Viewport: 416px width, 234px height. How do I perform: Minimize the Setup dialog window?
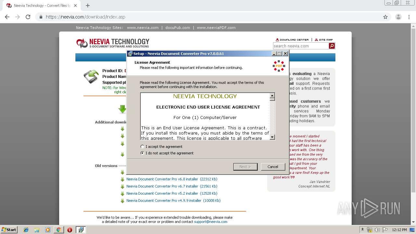(x=274, y=54)
